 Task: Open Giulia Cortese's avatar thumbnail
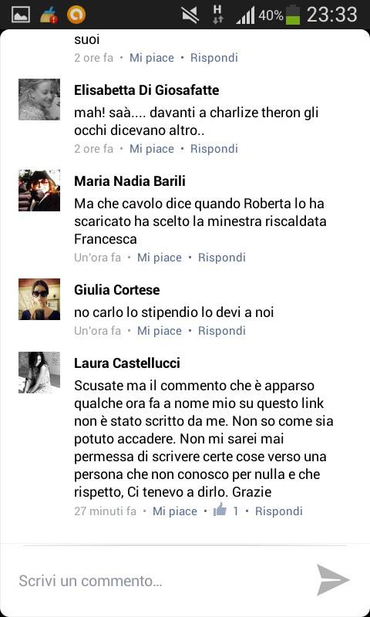point(39,299)
